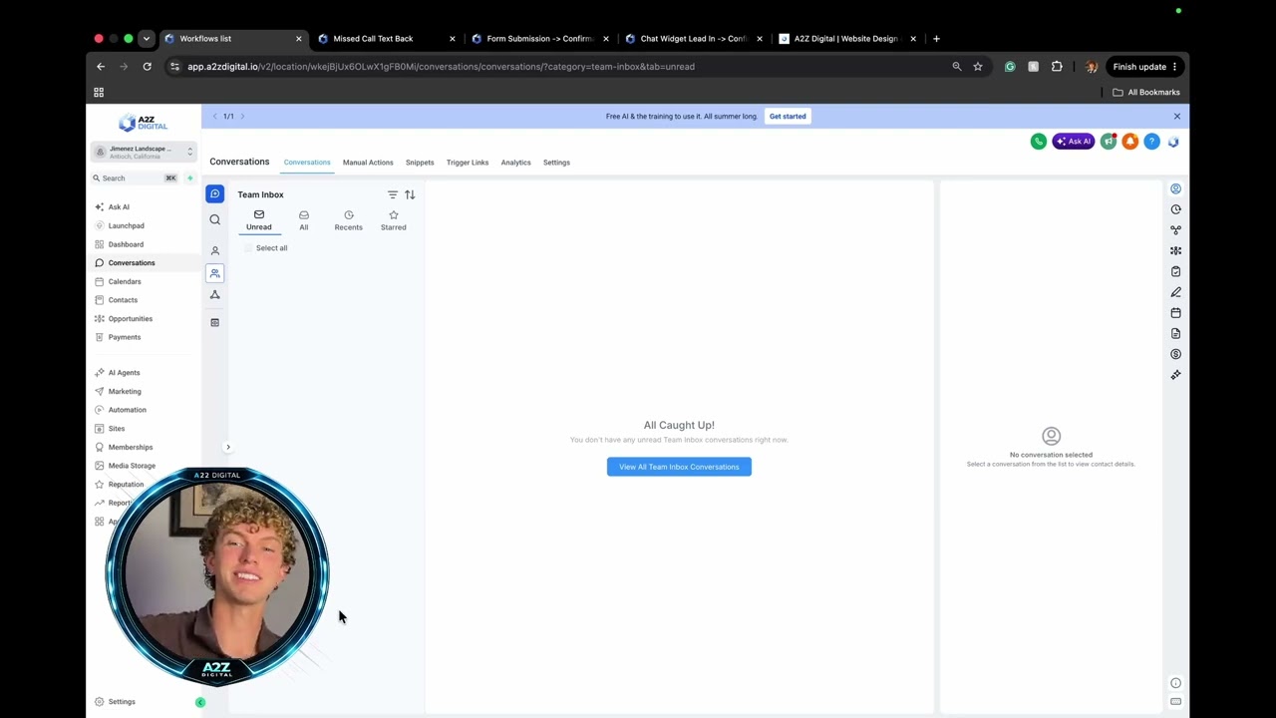This screenshot has height=718, width=1276.
Task: Open Opportunities in the left sidebar
Action: point(131,319)
